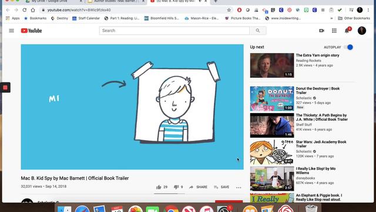Screen dimensions: 376x212
Task: Open The Extra Yarn origin story thumbnail
Action: coord(272,65)
